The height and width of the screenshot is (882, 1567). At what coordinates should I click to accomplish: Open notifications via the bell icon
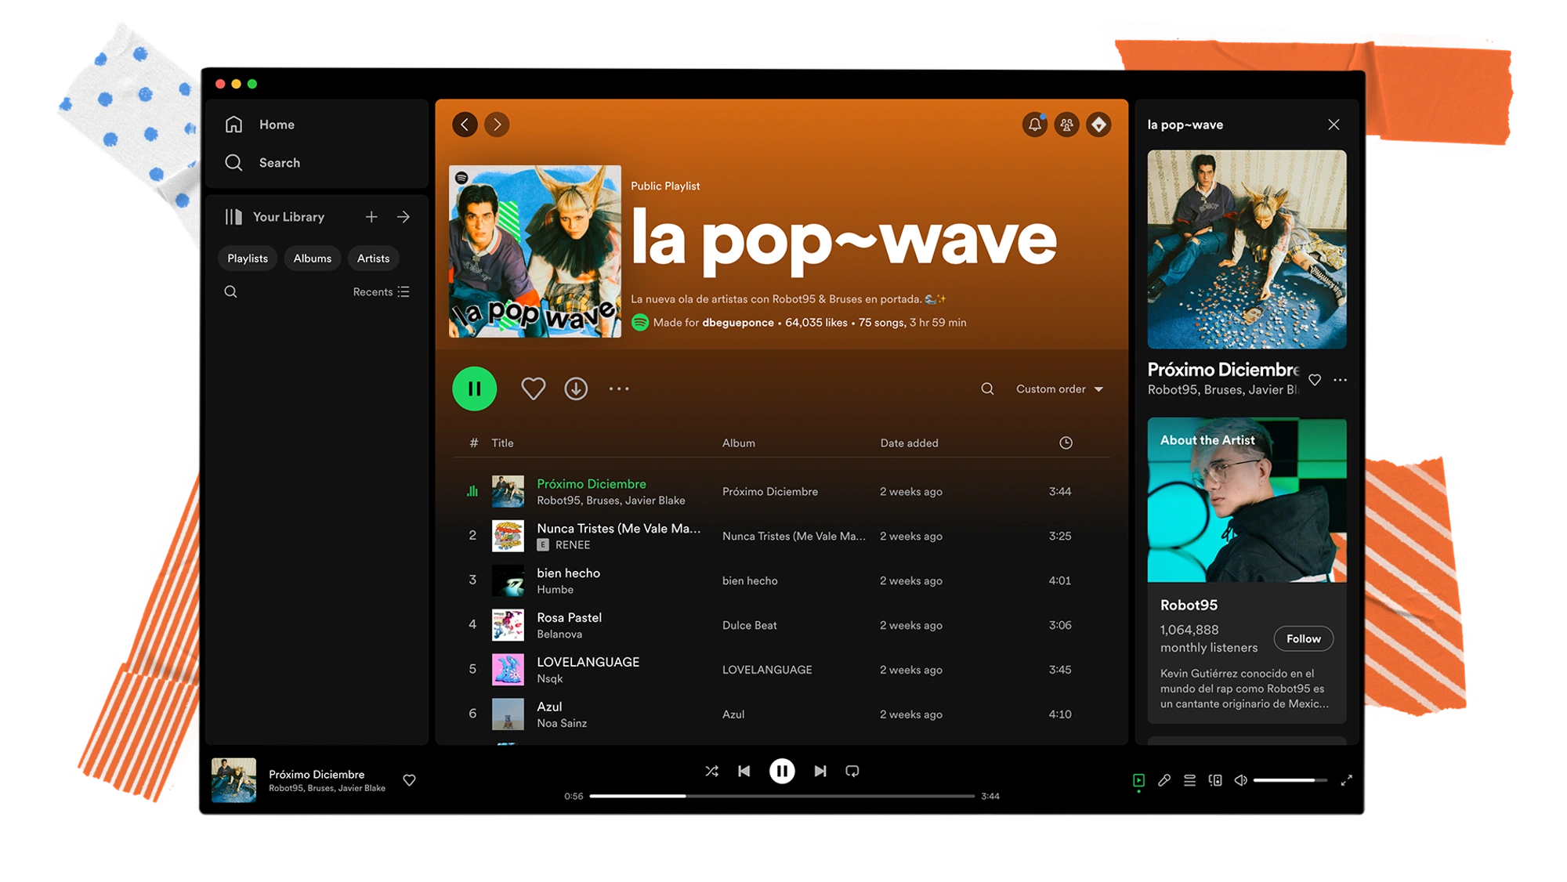pyautogui.click(x=1034, y=125)
